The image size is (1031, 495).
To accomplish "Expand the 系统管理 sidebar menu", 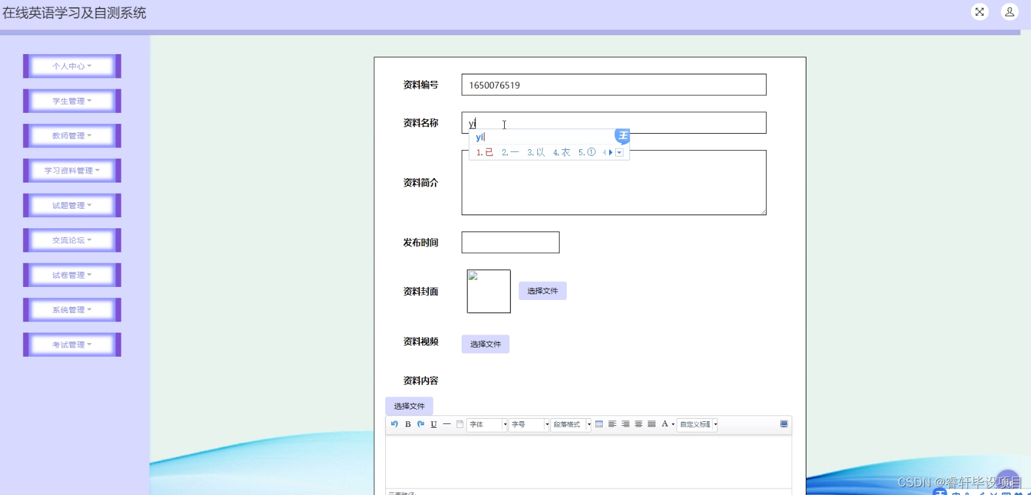I will pos(72,310).
